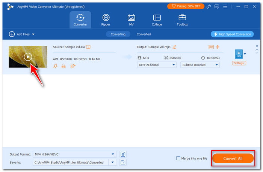Click the 8.46 MB file size text

(x=94, y=59)
